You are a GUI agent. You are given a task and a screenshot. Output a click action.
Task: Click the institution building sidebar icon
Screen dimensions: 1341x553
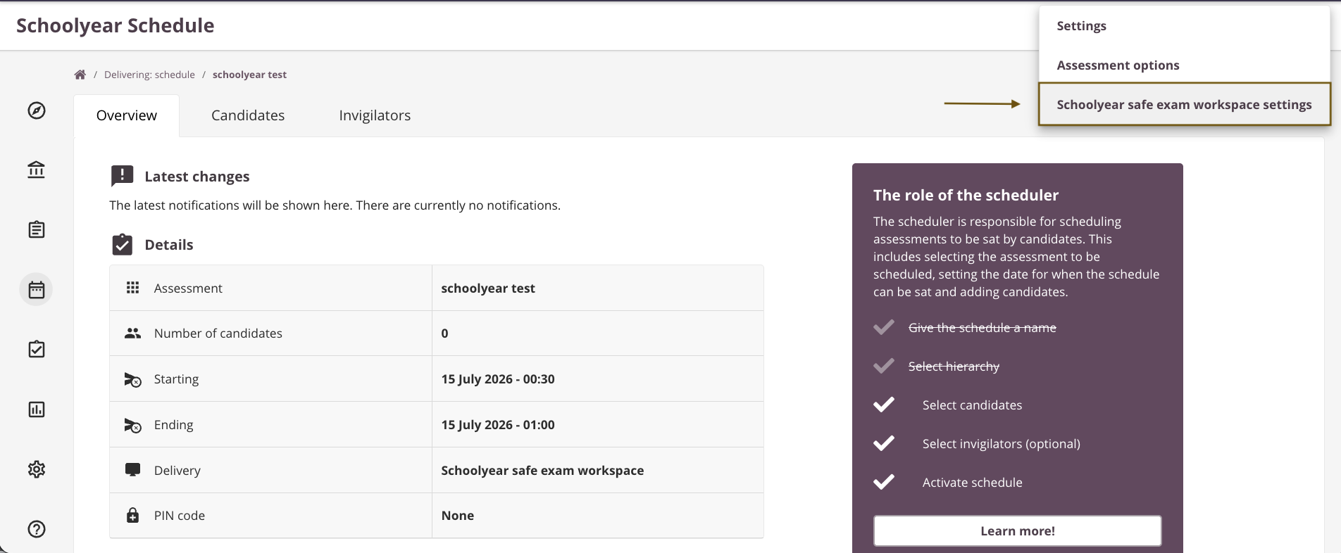pyautogui.click(x=37, y=170)
